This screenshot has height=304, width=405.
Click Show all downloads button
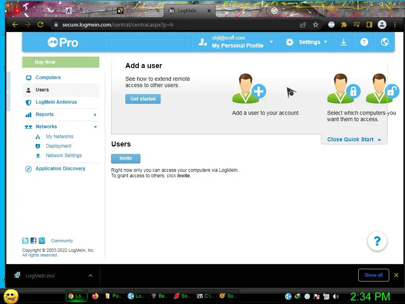373,275
